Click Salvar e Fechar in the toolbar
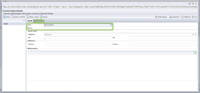 pyautogui.click(x=18, y=17)
